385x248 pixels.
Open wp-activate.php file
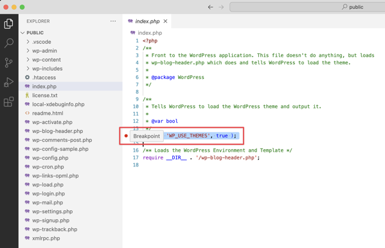(71, 122)
